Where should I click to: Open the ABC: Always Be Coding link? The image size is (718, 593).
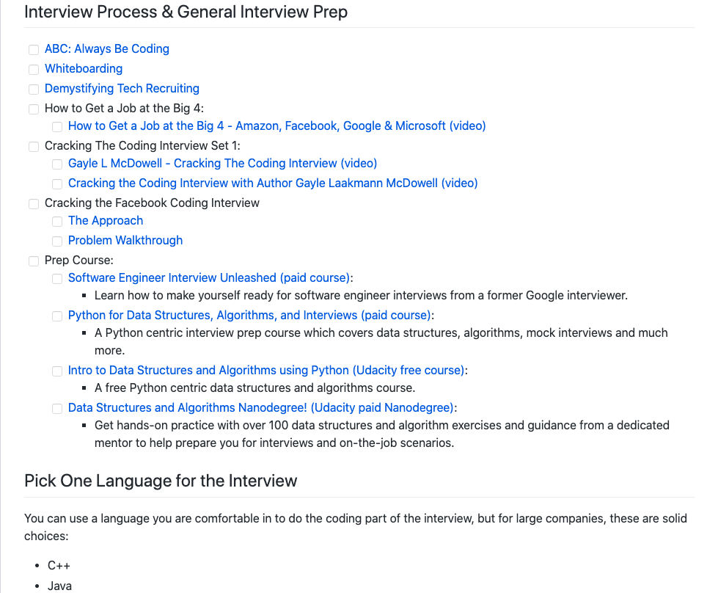(107, 49)
